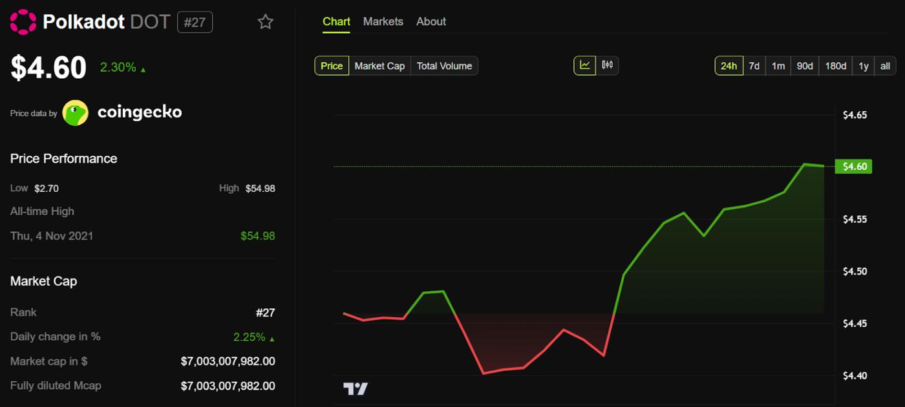Open the Markets tab
The image size is (905, 407).
pyautogui.click(x=383, y=21)
